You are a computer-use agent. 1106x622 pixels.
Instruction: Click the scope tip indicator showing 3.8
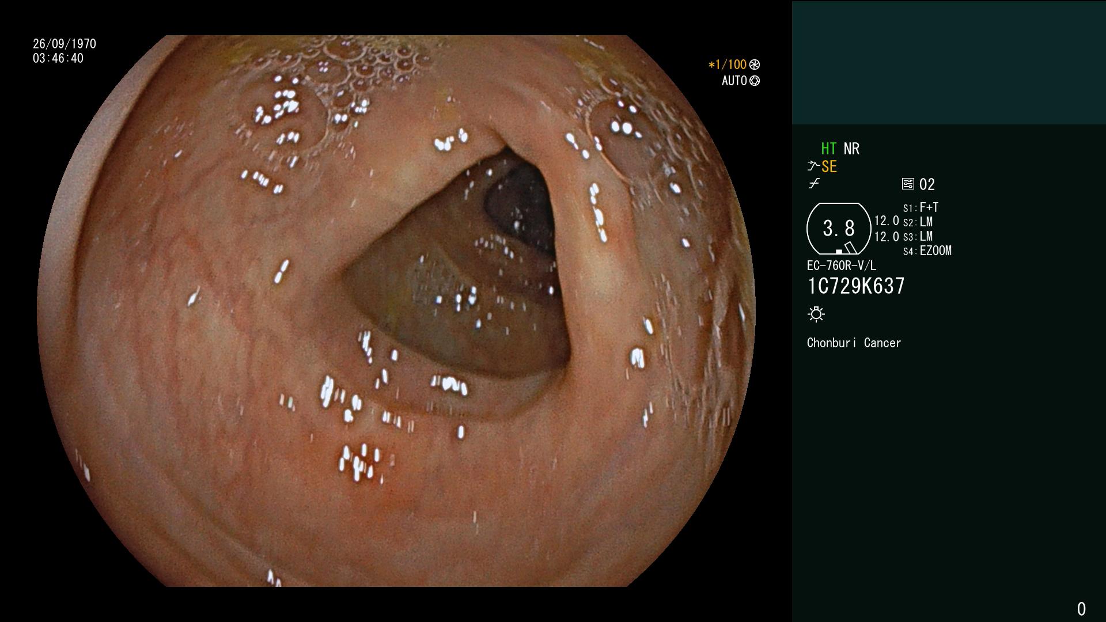click(x=839, y=229)
